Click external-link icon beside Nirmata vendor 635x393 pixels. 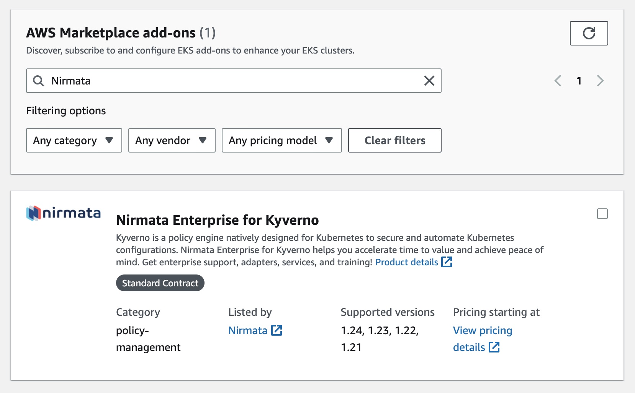tap(277, 330)
